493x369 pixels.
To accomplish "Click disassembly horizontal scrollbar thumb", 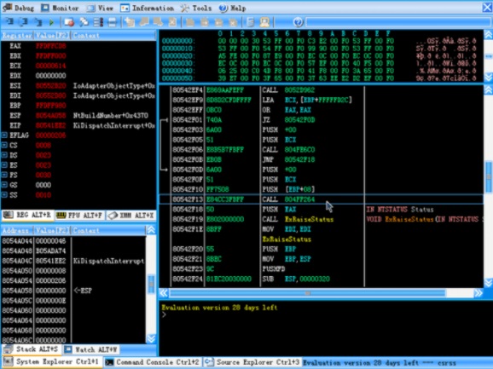I will coord(308,293).
